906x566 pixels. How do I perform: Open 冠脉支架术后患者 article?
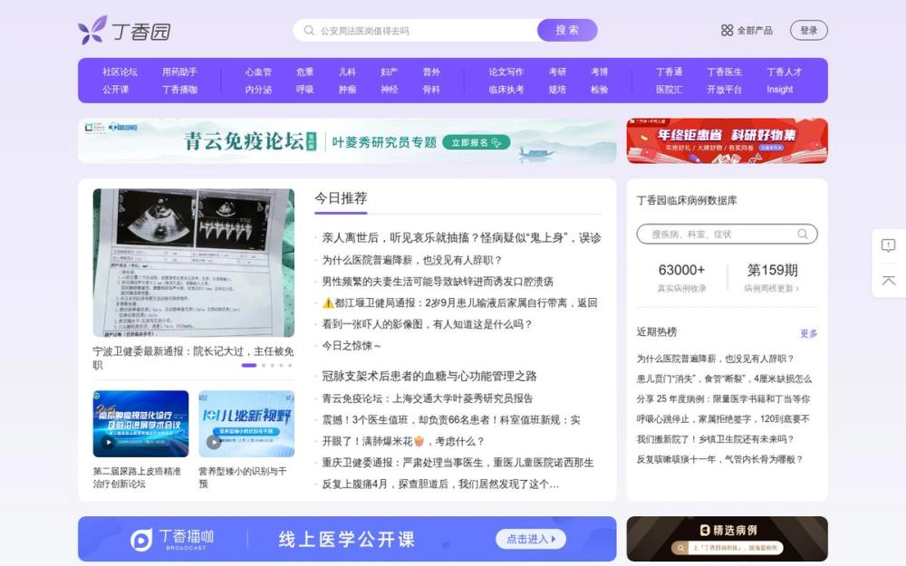click(x=429, y=376)
